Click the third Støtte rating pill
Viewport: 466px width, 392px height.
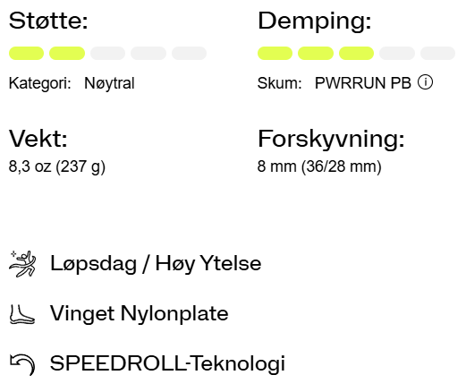[107, 54]
